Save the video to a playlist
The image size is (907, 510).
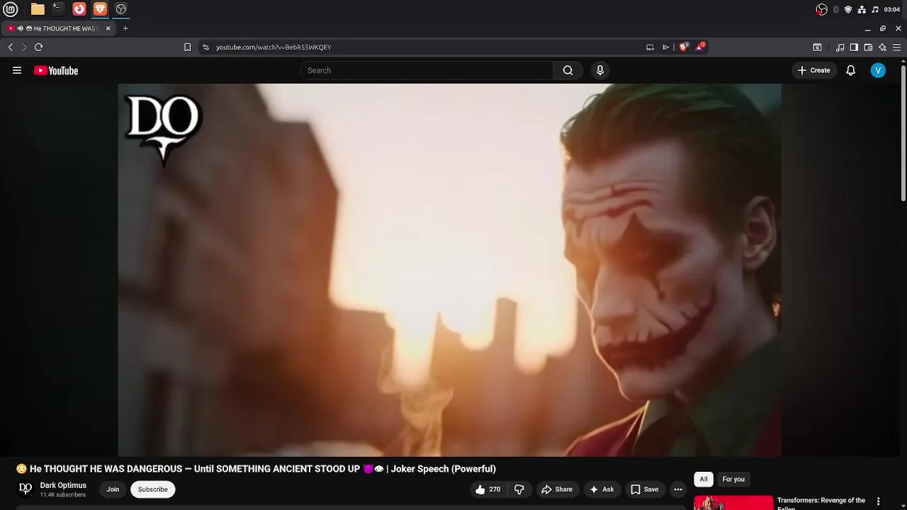(x=645, y=489)
